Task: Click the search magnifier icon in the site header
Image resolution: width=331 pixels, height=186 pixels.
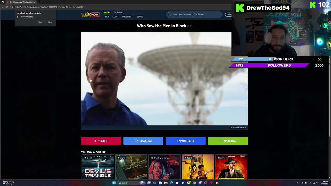Action: pos(169,14)
